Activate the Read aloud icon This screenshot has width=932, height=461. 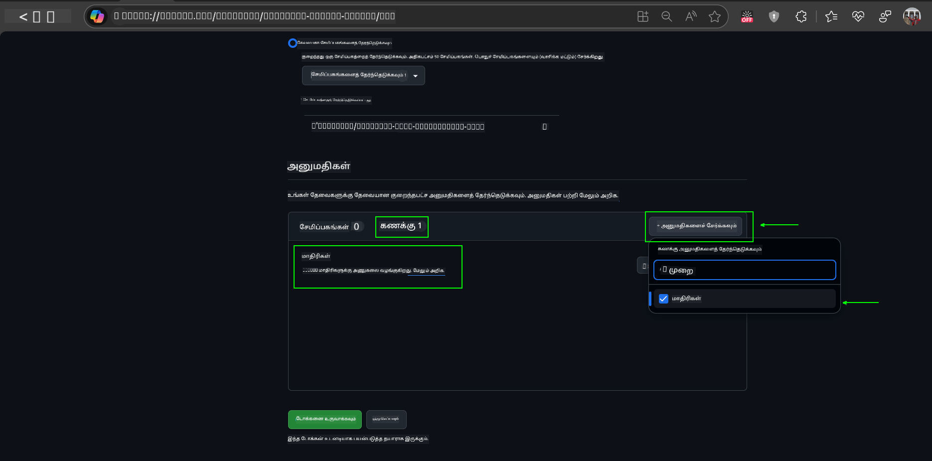pos(691,16)
